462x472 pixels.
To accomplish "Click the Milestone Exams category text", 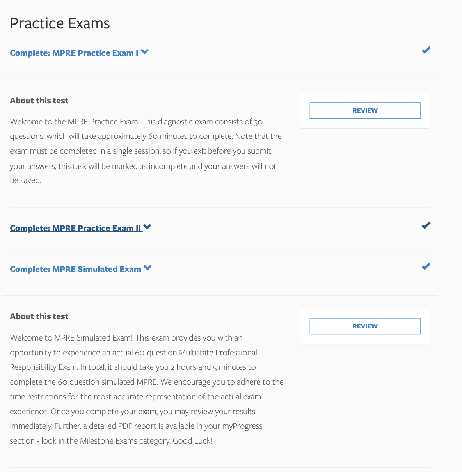I will click(124, 441).
